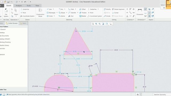Click Delete Segment tool

[118, 9]
